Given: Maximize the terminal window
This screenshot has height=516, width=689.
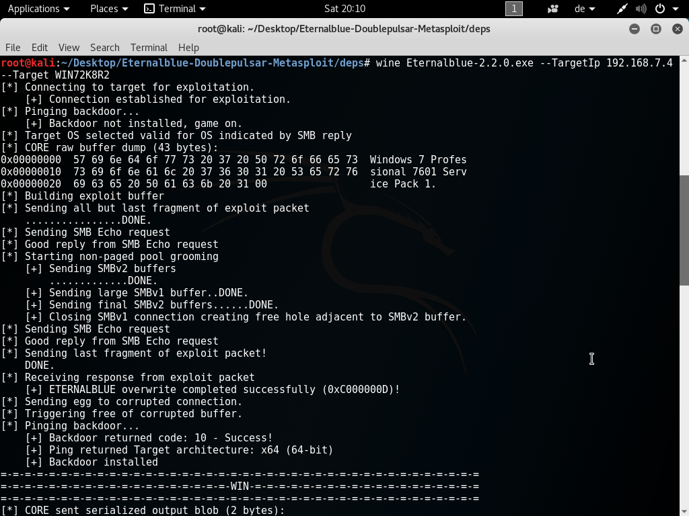Looking at the screenshot, I should pos(656,29).
